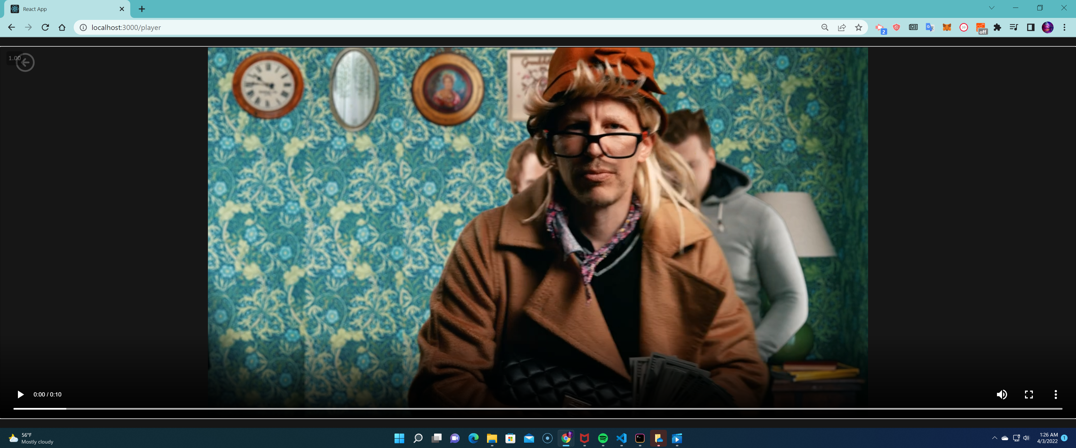Screen dimensions: 1076x448
Task: Bookmark this page with star icon
Action: [x=858, y=27]
